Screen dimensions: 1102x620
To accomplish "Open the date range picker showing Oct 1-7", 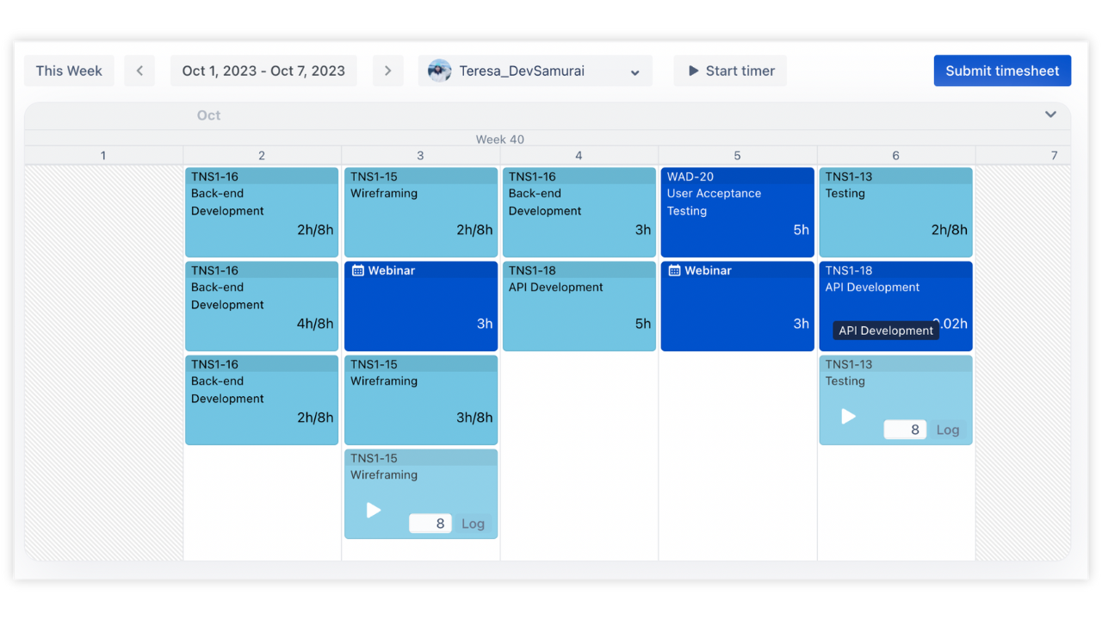I will point(263,71).
